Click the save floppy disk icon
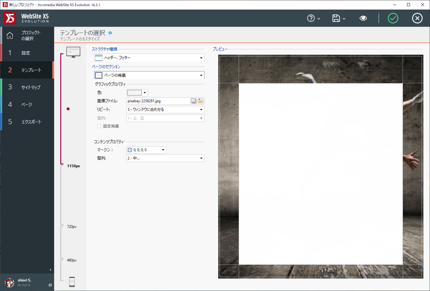The width and height of the screenshot is (430, 291). [x=336, y=18]
